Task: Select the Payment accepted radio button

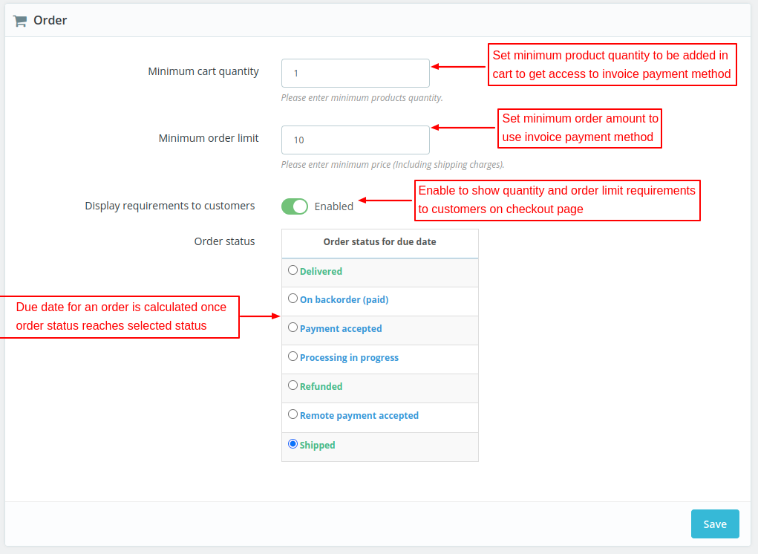Action: tap(293, 327)
